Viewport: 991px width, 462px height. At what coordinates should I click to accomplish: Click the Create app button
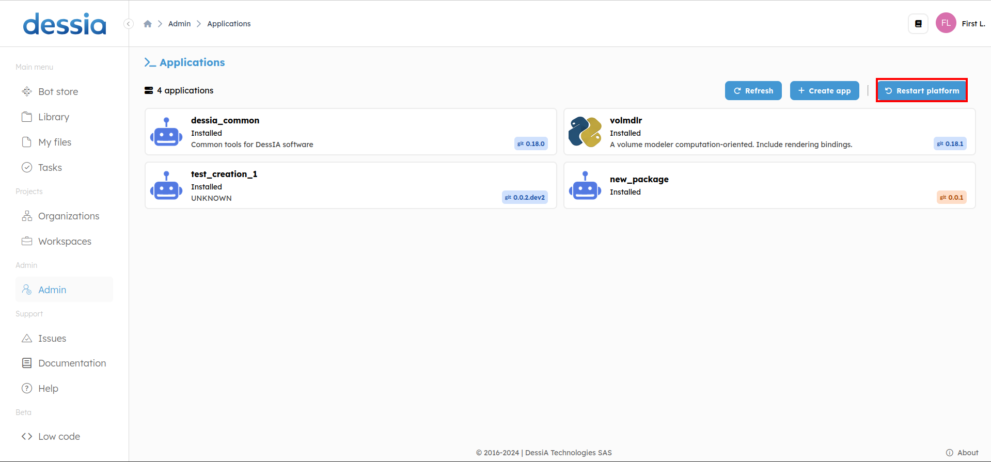824,91
